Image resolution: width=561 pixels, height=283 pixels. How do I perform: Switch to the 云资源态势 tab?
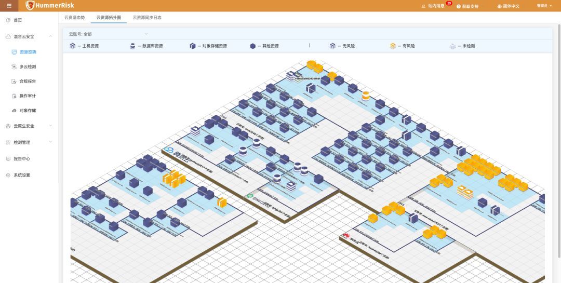point(74,17)
